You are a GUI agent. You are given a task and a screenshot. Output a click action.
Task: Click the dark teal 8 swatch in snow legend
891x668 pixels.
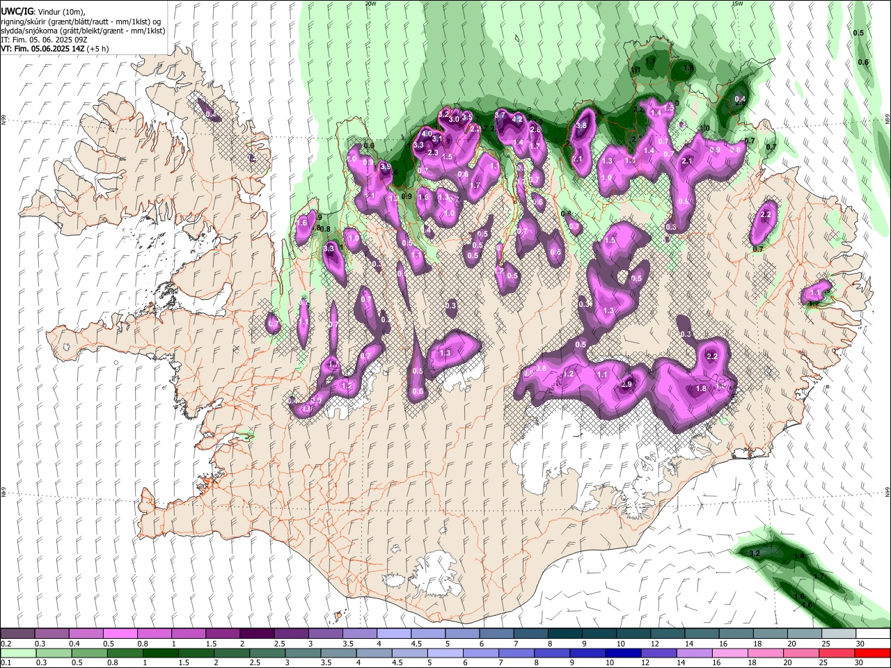565,634
